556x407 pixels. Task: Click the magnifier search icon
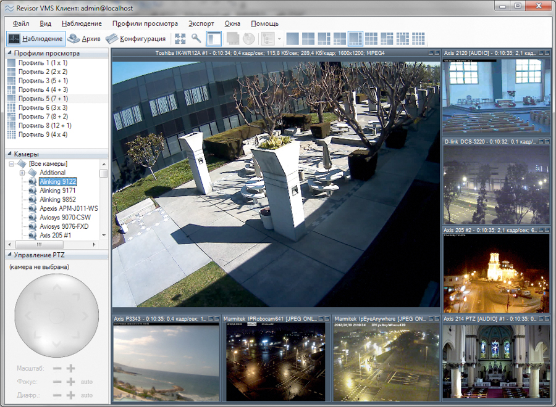[196, 38]
